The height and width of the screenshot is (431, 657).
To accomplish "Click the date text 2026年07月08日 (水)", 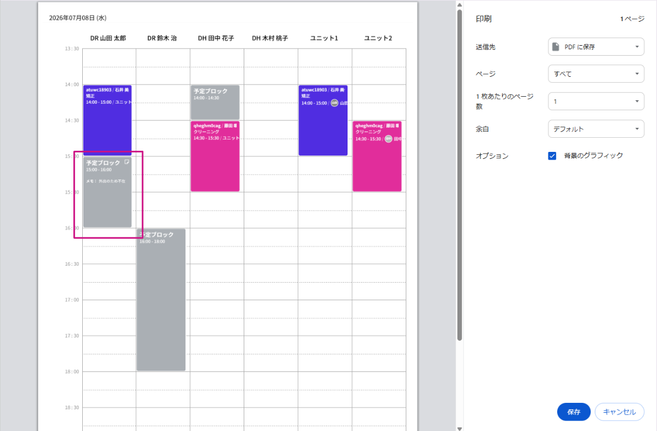I will click(78, 18).
